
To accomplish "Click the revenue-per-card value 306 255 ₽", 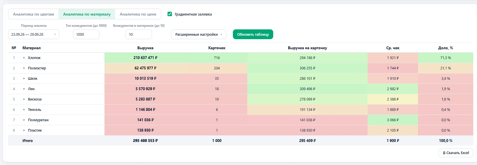I will 307,68.
